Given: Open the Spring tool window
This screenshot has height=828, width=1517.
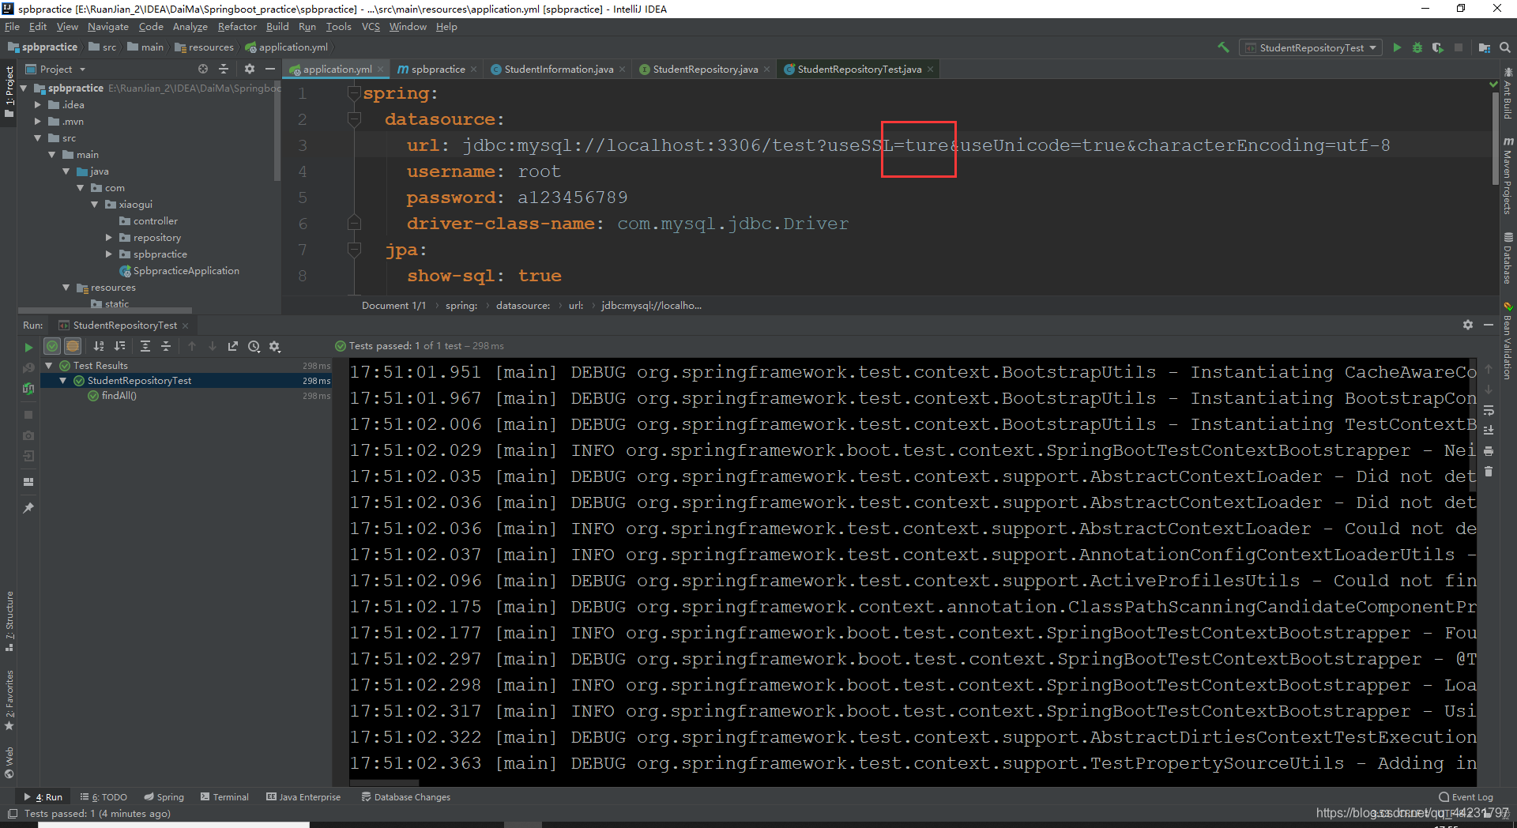Looking at the screenshot, I should [164, 797].
